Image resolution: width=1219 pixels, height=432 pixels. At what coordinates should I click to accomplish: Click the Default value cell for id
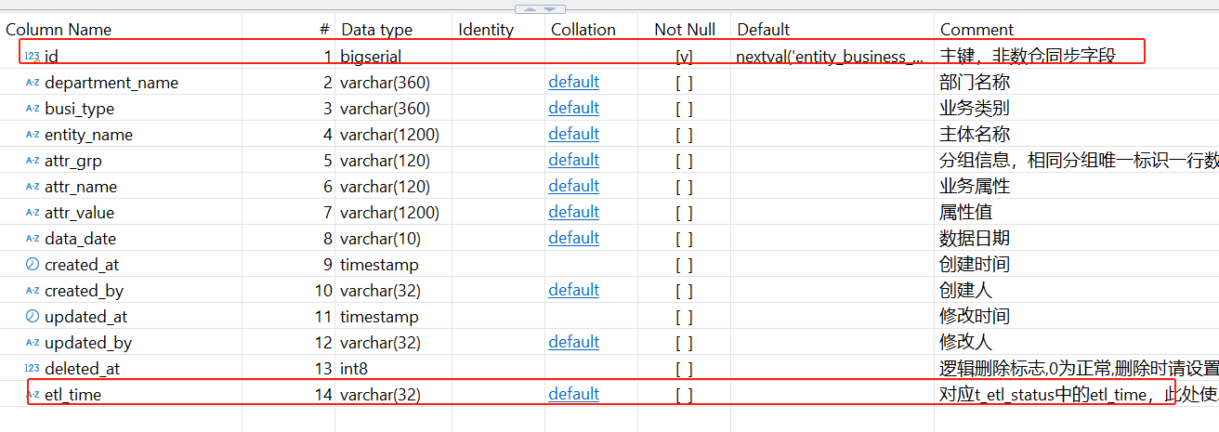coord(830,57)
